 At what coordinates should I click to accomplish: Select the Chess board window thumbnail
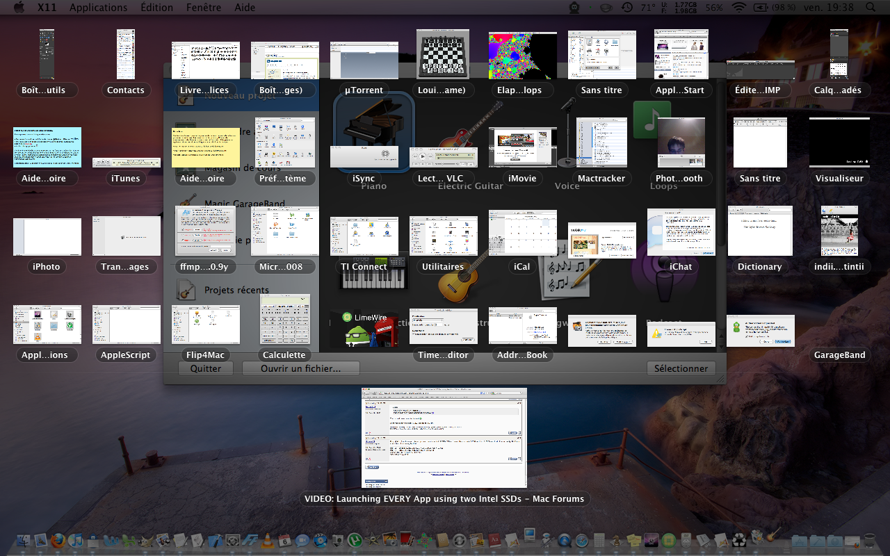(442, 54)
